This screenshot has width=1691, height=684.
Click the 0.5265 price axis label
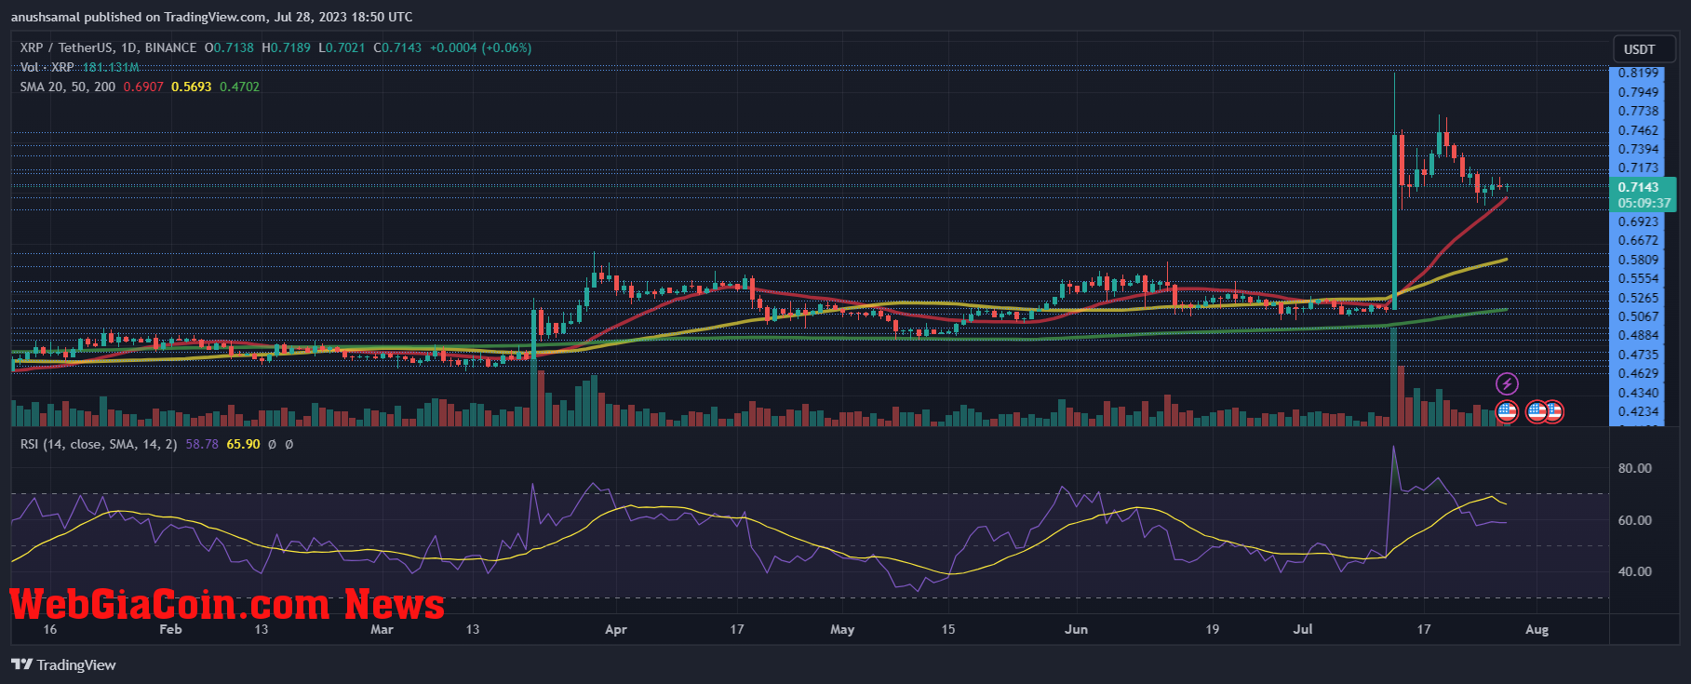coord(1638,298)
